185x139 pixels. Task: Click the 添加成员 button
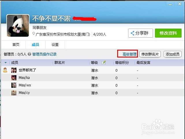coord(173,54)
